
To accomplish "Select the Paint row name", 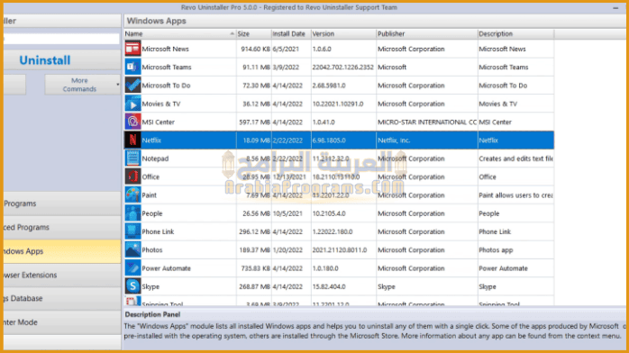I will (x=150, y=195).
